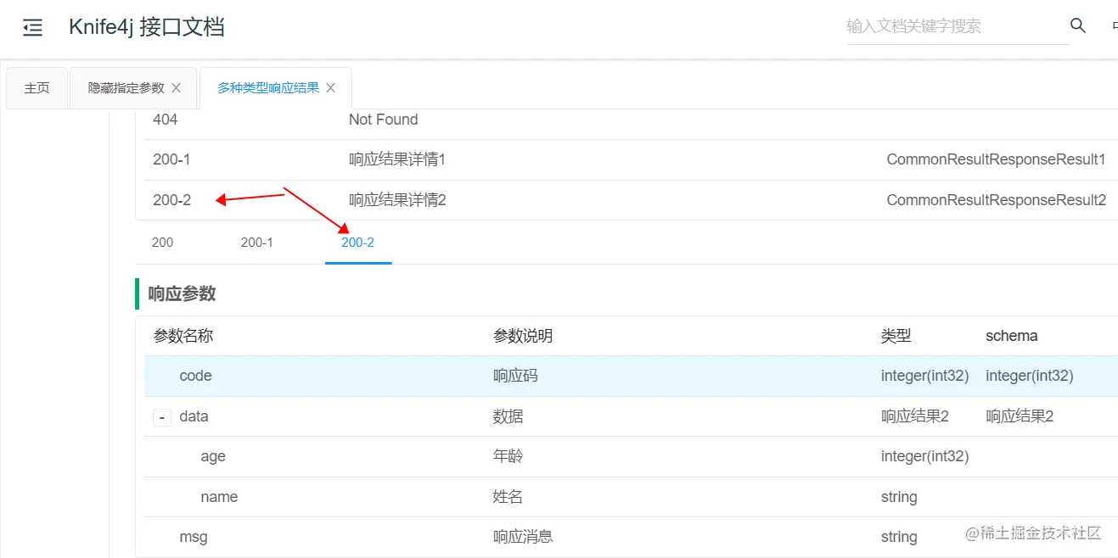Image resolution: width=1118 pixels, height=558 pixels.
Task: Click the code row schema integer(int32)
Action: tap(1030, 376)
